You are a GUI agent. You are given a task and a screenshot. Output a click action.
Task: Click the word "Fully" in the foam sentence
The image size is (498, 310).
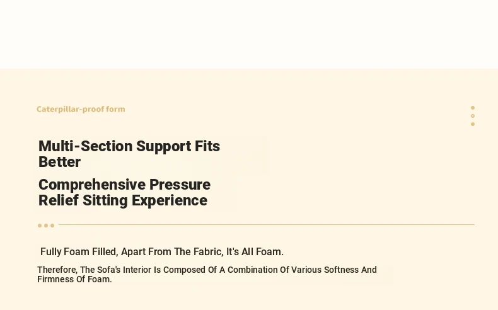[51, 252]
